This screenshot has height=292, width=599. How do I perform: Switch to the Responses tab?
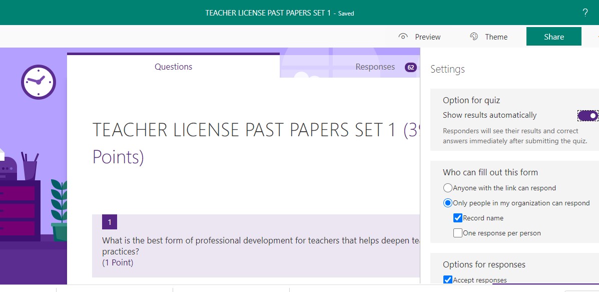pos(375,67)
